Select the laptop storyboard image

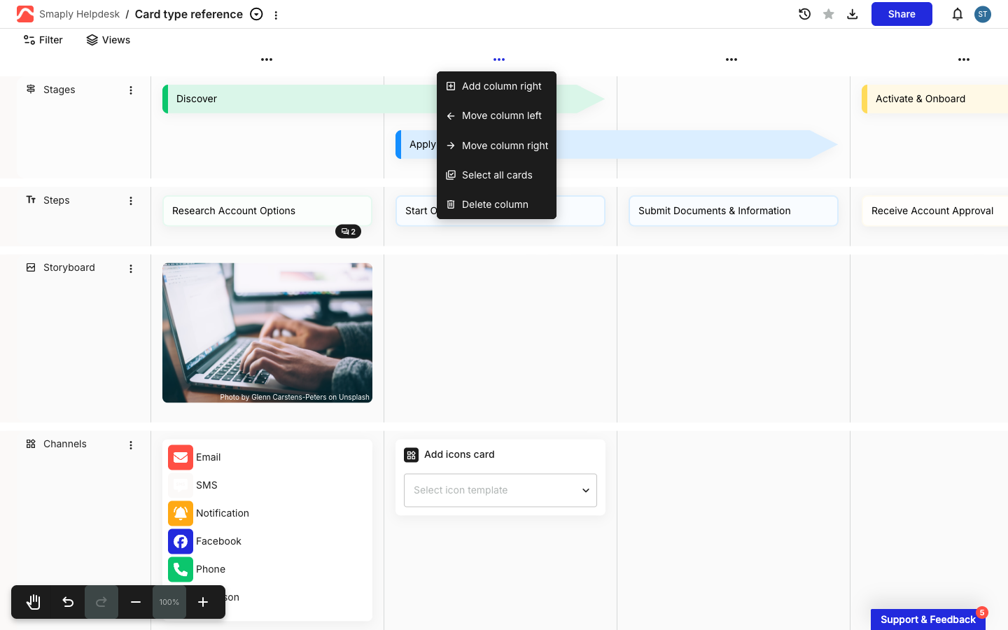click(x=267, y=333)
